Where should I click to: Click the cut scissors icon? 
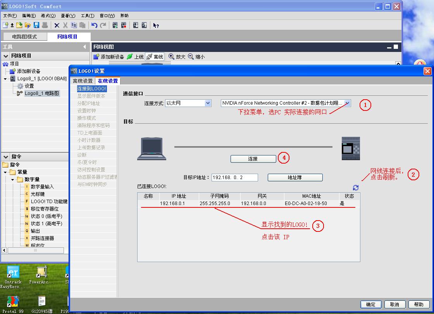click(x=65, y=25)
